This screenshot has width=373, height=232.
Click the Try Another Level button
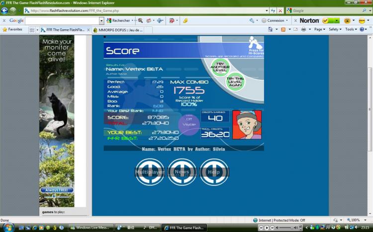click(220, 67)
